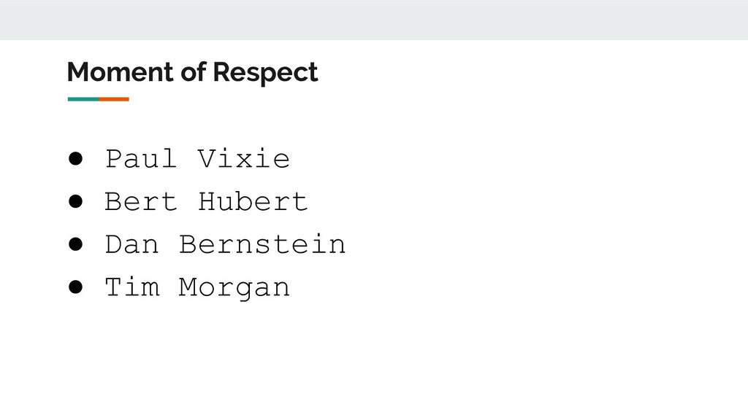Click the empty white area right of Dan Bernstein
This screenshot has width=748, height=420.
[x=543, y=244]
